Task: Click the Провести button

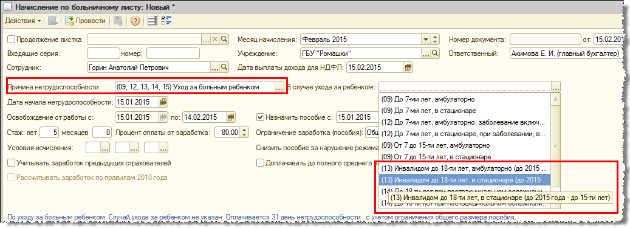Action: tap(85, 21)
